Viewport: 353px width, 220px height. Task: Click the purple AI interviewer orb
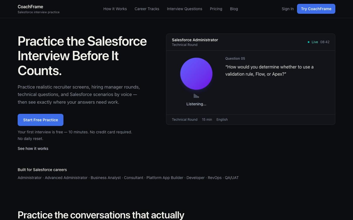196,74
